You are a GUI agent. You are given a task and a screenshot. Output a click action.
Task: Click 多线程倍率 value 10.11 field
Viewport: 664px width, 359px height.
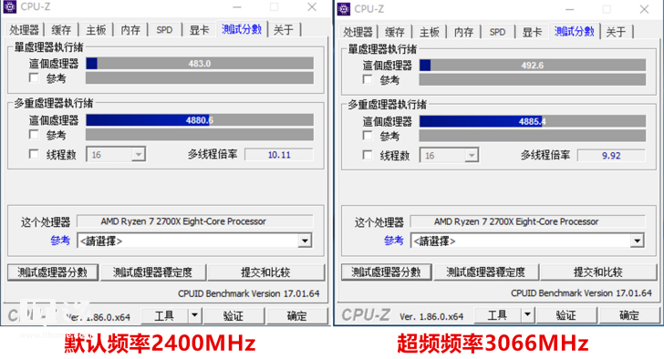click(x=279, y=155)
